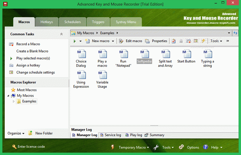Click My Macros in the breadcrumb path
Viewport: 241px width, 155px height.
click(86, 33)
